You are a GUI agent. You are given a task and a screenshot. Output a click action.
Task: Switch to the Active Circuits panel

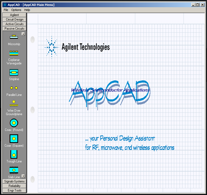pos(14,24)
